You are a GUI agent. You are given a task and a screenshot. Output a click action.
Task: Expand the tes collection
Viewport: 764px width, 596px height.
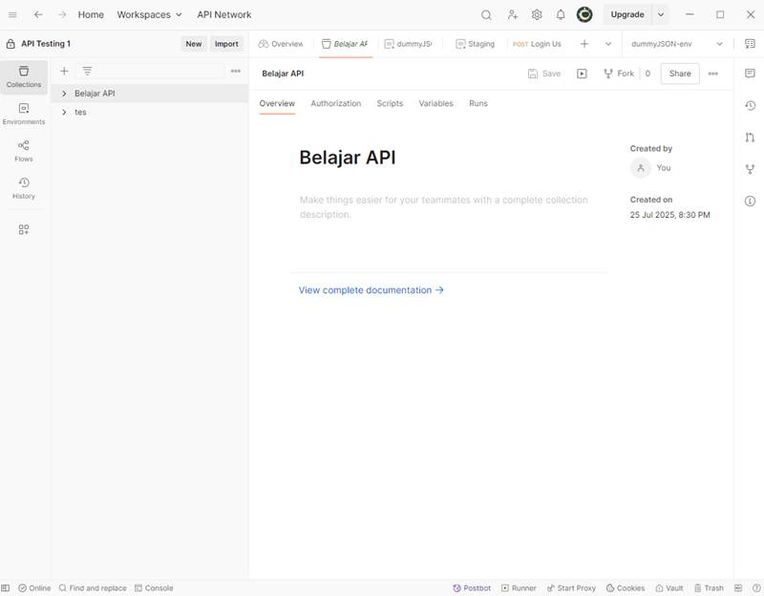pyautogui.click(x=64, y=113)
